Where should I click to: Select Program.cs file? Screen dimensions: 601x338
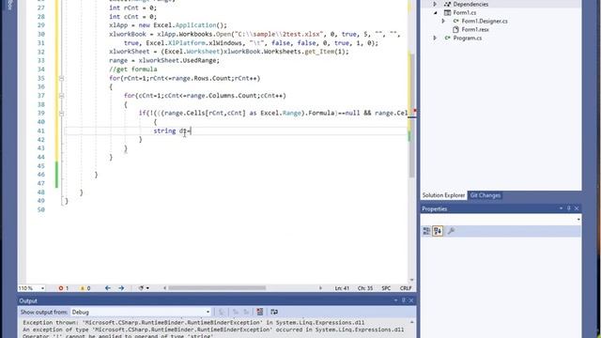pos(468,38)
